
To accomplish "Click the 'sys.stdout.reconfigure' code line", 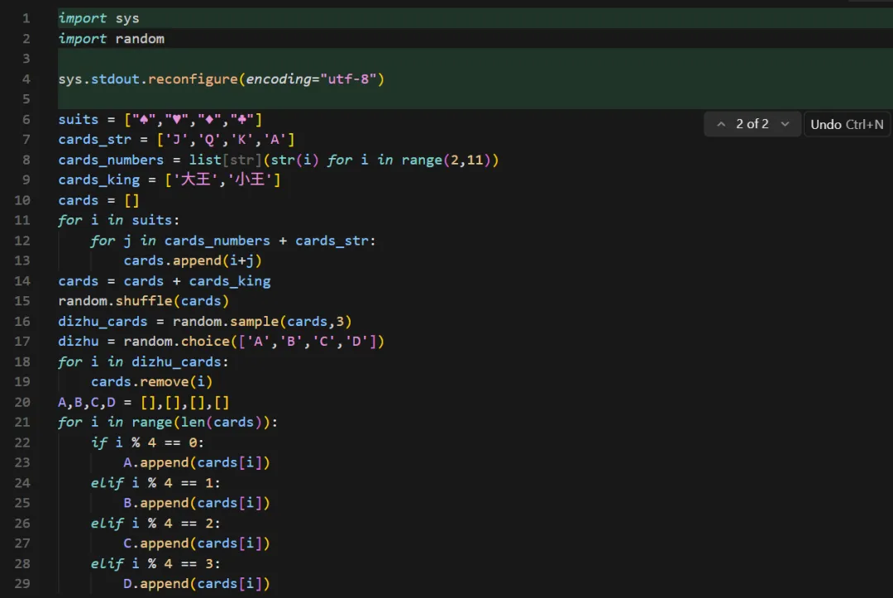I will (221, 79).
